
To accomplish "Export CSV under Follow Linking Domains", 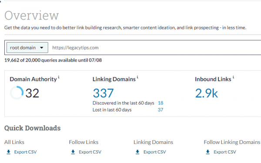I will [225, 152].
